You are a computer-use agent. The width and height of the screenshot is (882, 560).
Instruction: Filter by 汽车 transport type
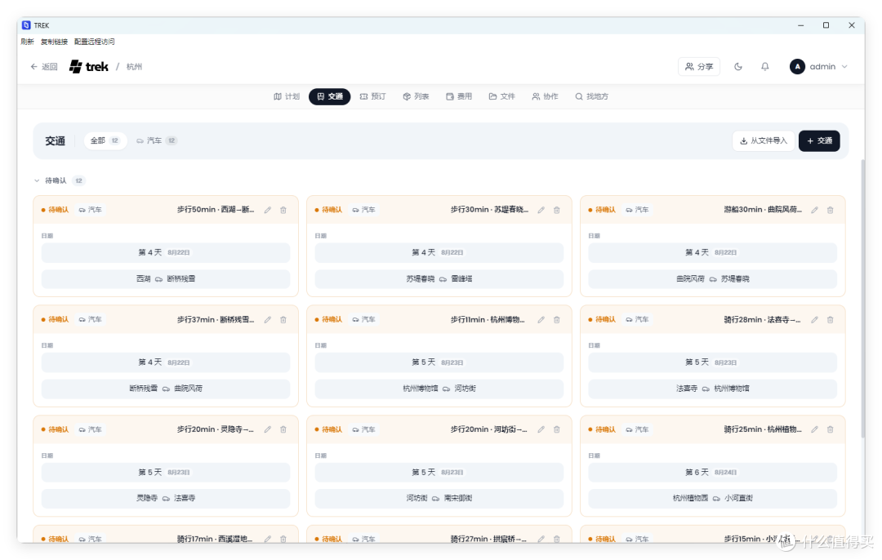(x=156, y=140)
